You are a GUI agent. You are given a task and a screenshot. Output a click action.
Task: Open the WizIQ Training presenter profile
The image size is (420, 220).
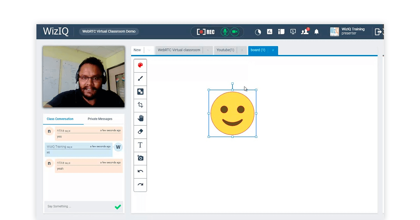tap(347, 32)
